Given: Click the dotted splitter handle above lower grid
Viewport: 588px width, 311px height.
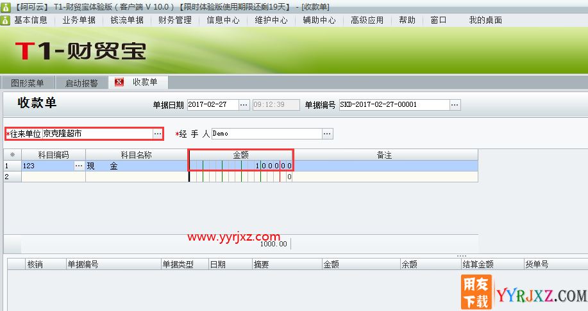Looking at the screenshot, I should coord(462,256).
